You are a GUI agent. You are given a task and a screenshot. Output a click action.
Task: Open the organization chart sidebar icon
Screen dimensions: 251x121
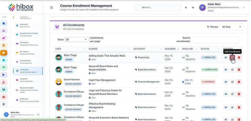[x=4, y=31]
